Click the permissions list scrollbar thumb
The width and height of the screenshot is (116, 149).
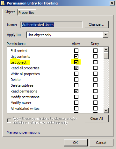coord(106,56)
